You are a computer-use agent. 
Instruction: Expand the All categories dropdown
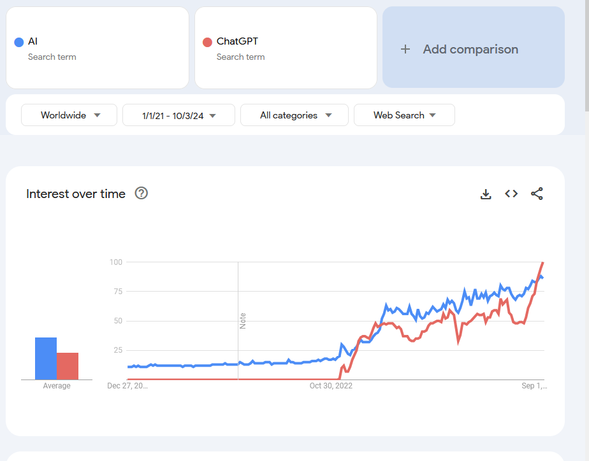click(x=294, y=115)
